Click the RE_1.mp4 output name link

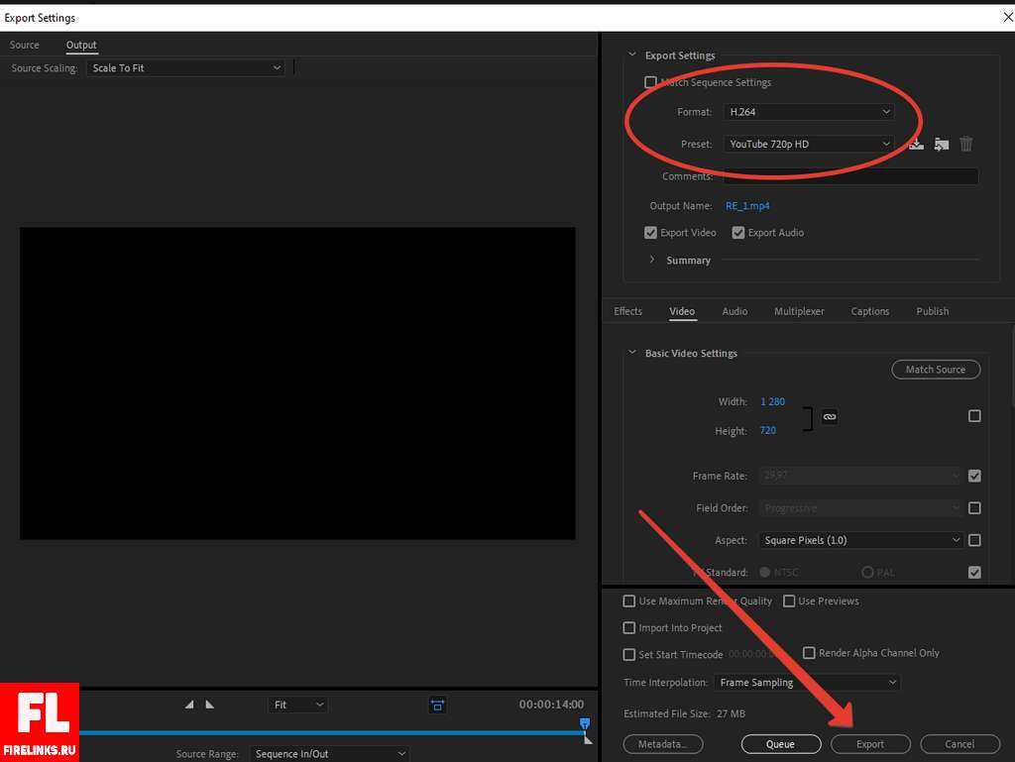point(747,206)
